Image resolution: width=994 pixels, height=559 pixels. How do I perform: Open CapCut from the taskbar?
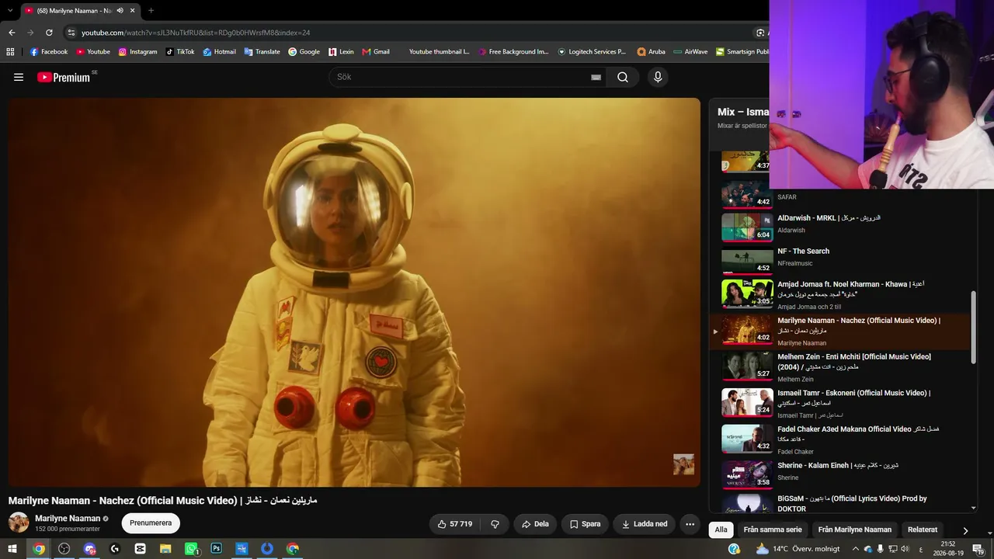point(140,549)
